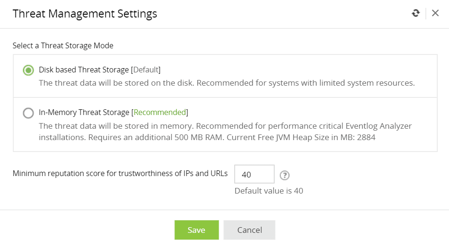The height and width of the screenshot is (248, 449).
Task: Click the '[Default]' tag next to Disk storage
Action: (x=146, y=70)
